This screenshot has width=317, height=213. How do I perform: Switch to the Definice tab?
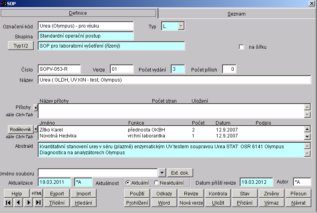pos(78,13)
